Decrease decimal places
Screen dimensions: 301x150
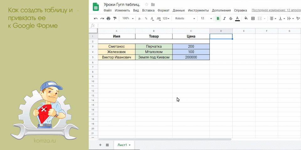point(152,18)
